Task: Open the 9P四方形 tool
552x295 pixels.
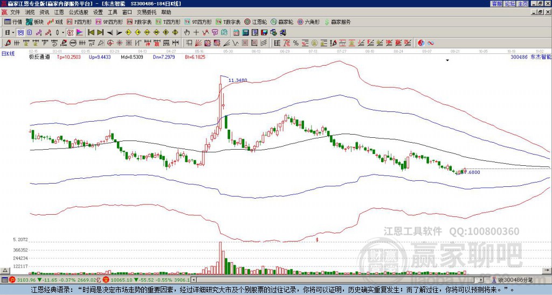Action: point(109,22)
